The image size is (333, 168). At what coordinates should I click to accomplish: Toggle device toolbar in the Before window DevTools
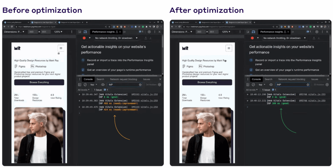click(85, 32)
